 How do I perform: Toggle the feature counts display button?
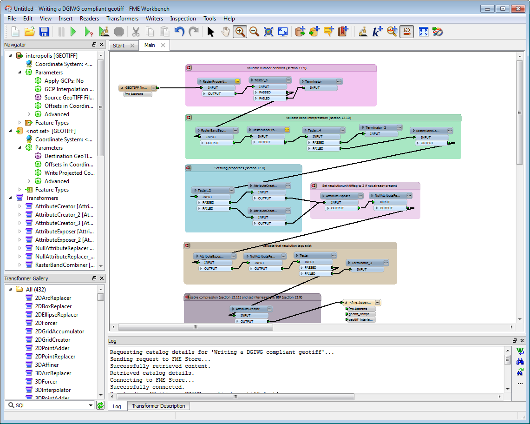pos(406,32)
